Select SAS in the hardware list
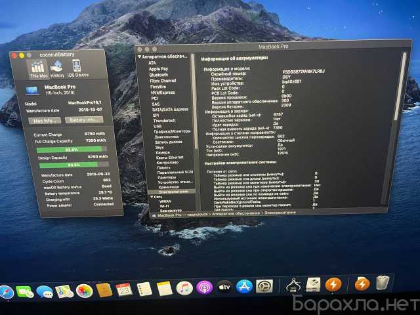Image resolution: width=420 pixels, height=315 pixels. click(156, 104)
